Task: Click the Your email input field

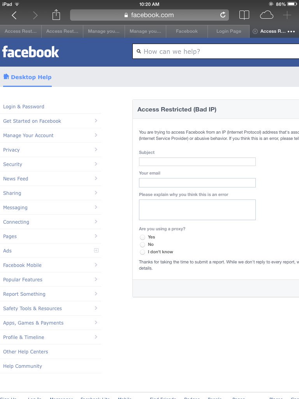Action: click(197, 182)
